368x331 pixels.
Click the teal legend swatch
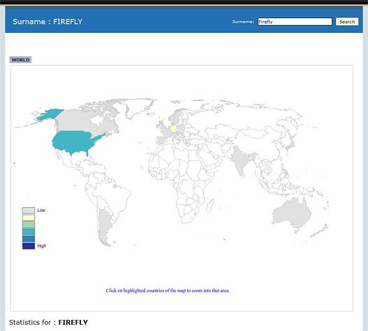pos(29,231)
